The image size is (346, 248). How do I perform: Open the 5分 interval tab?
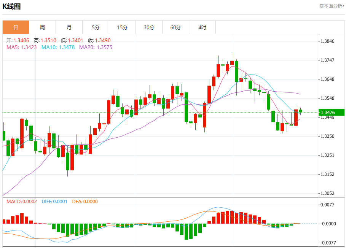click(96, 27)
